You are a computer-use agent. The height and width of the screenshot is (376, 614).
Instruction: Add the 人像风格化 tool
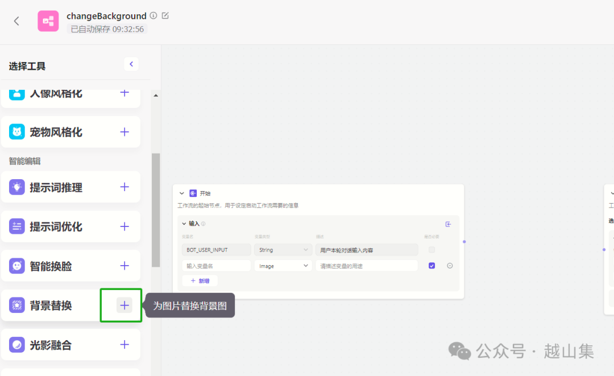[x=125, y=93]
